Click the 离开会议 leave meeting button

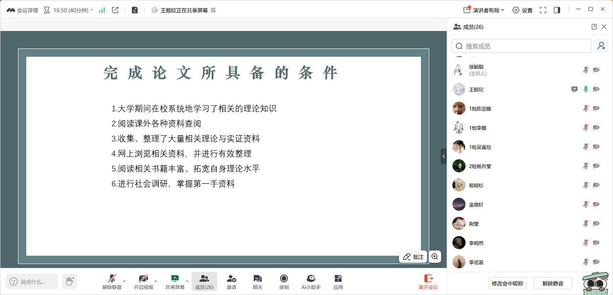[x=428, y=281]
